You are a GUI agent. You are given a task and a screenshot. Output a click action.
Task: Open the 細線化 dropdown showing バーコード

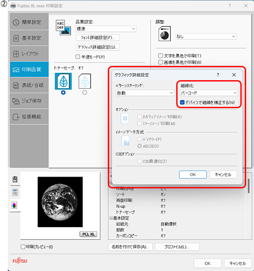click(209, 93)
